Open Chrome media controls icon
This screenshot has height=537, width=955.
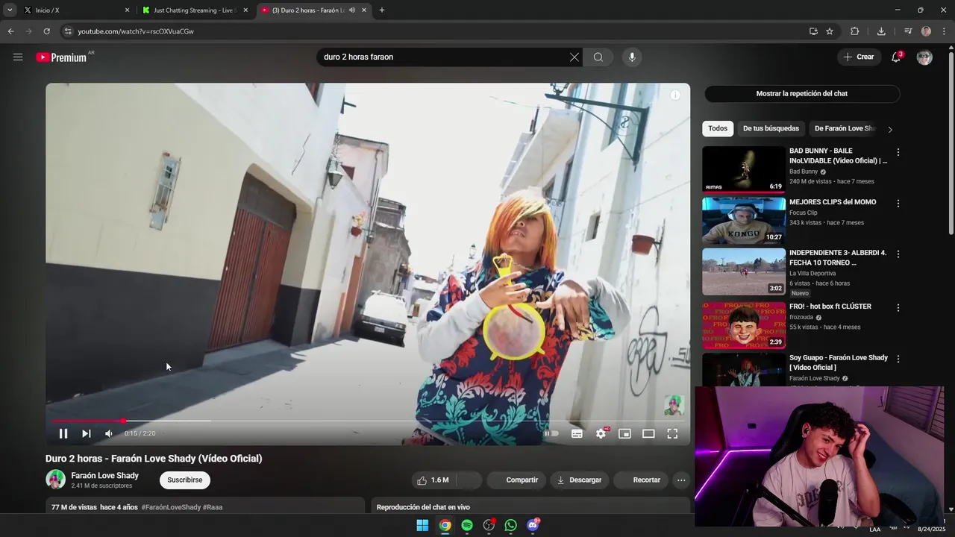point(908,31)
